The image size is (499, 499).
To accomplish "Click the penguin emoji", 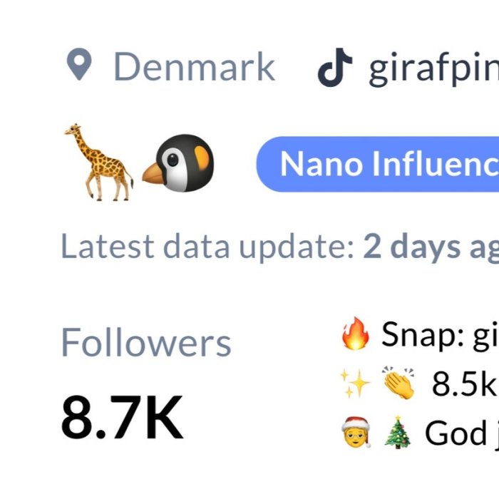I will (x=181, y=163).
